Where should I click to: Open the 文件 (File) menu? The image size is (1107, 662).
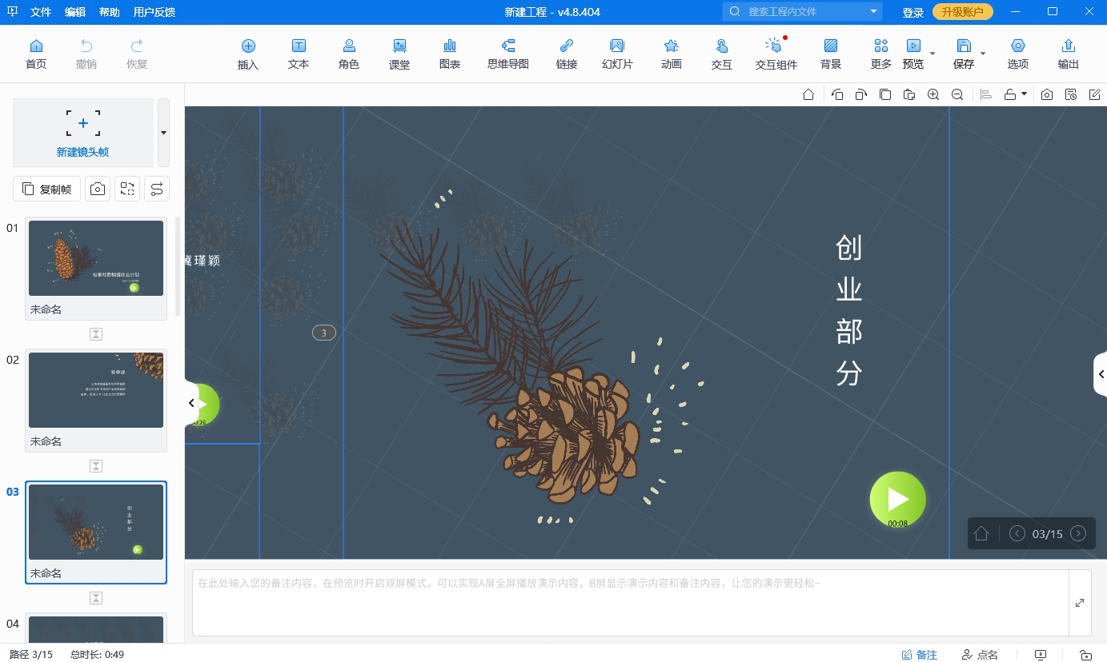tap(41, 12)
